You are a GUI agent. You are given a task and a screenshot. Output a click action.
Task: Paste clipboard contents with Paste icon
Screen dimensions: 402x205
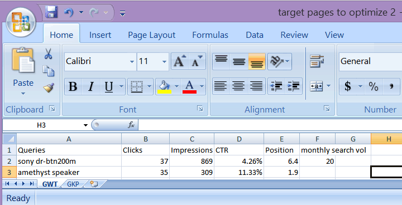pyautogui.click(x=23, y=60)
